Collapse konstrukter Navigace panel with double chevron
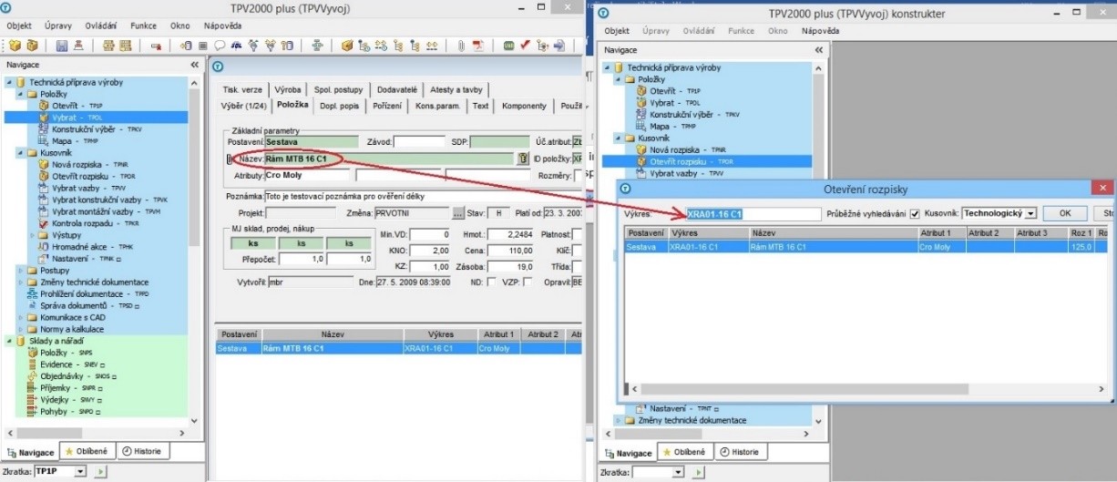 (x=818, y=50)
